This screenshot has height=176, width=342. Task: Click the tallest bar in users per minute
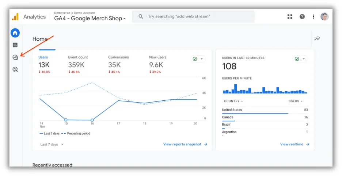click(235, 89)
